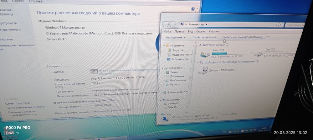Open Центр поддержки link
Viewport: 313px width, 140px height.
coord(18,103)
